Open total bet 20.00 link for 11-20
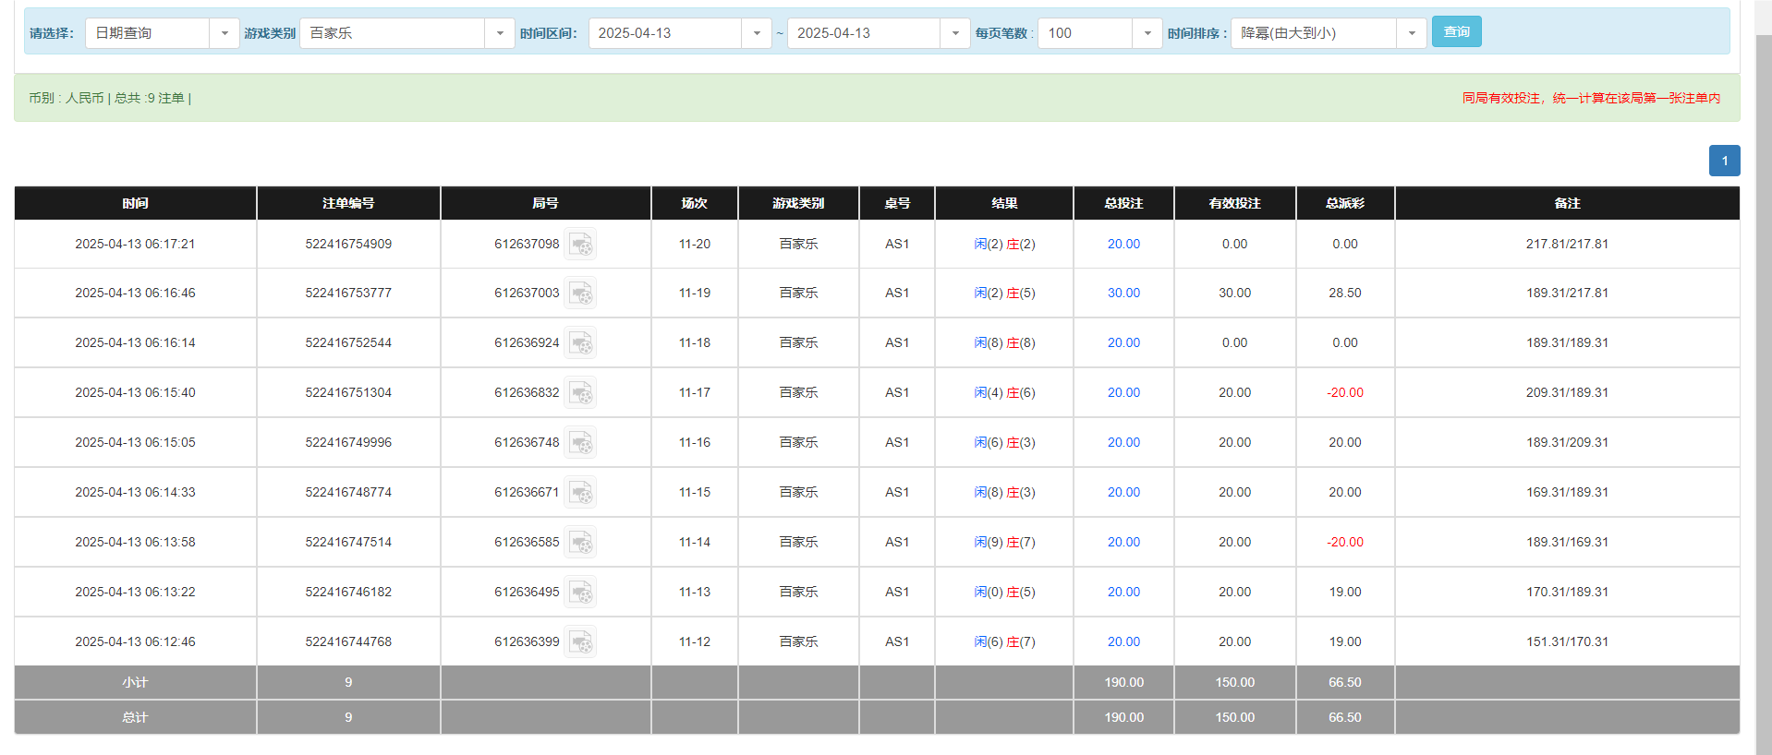 click(x=1123, y=245)
